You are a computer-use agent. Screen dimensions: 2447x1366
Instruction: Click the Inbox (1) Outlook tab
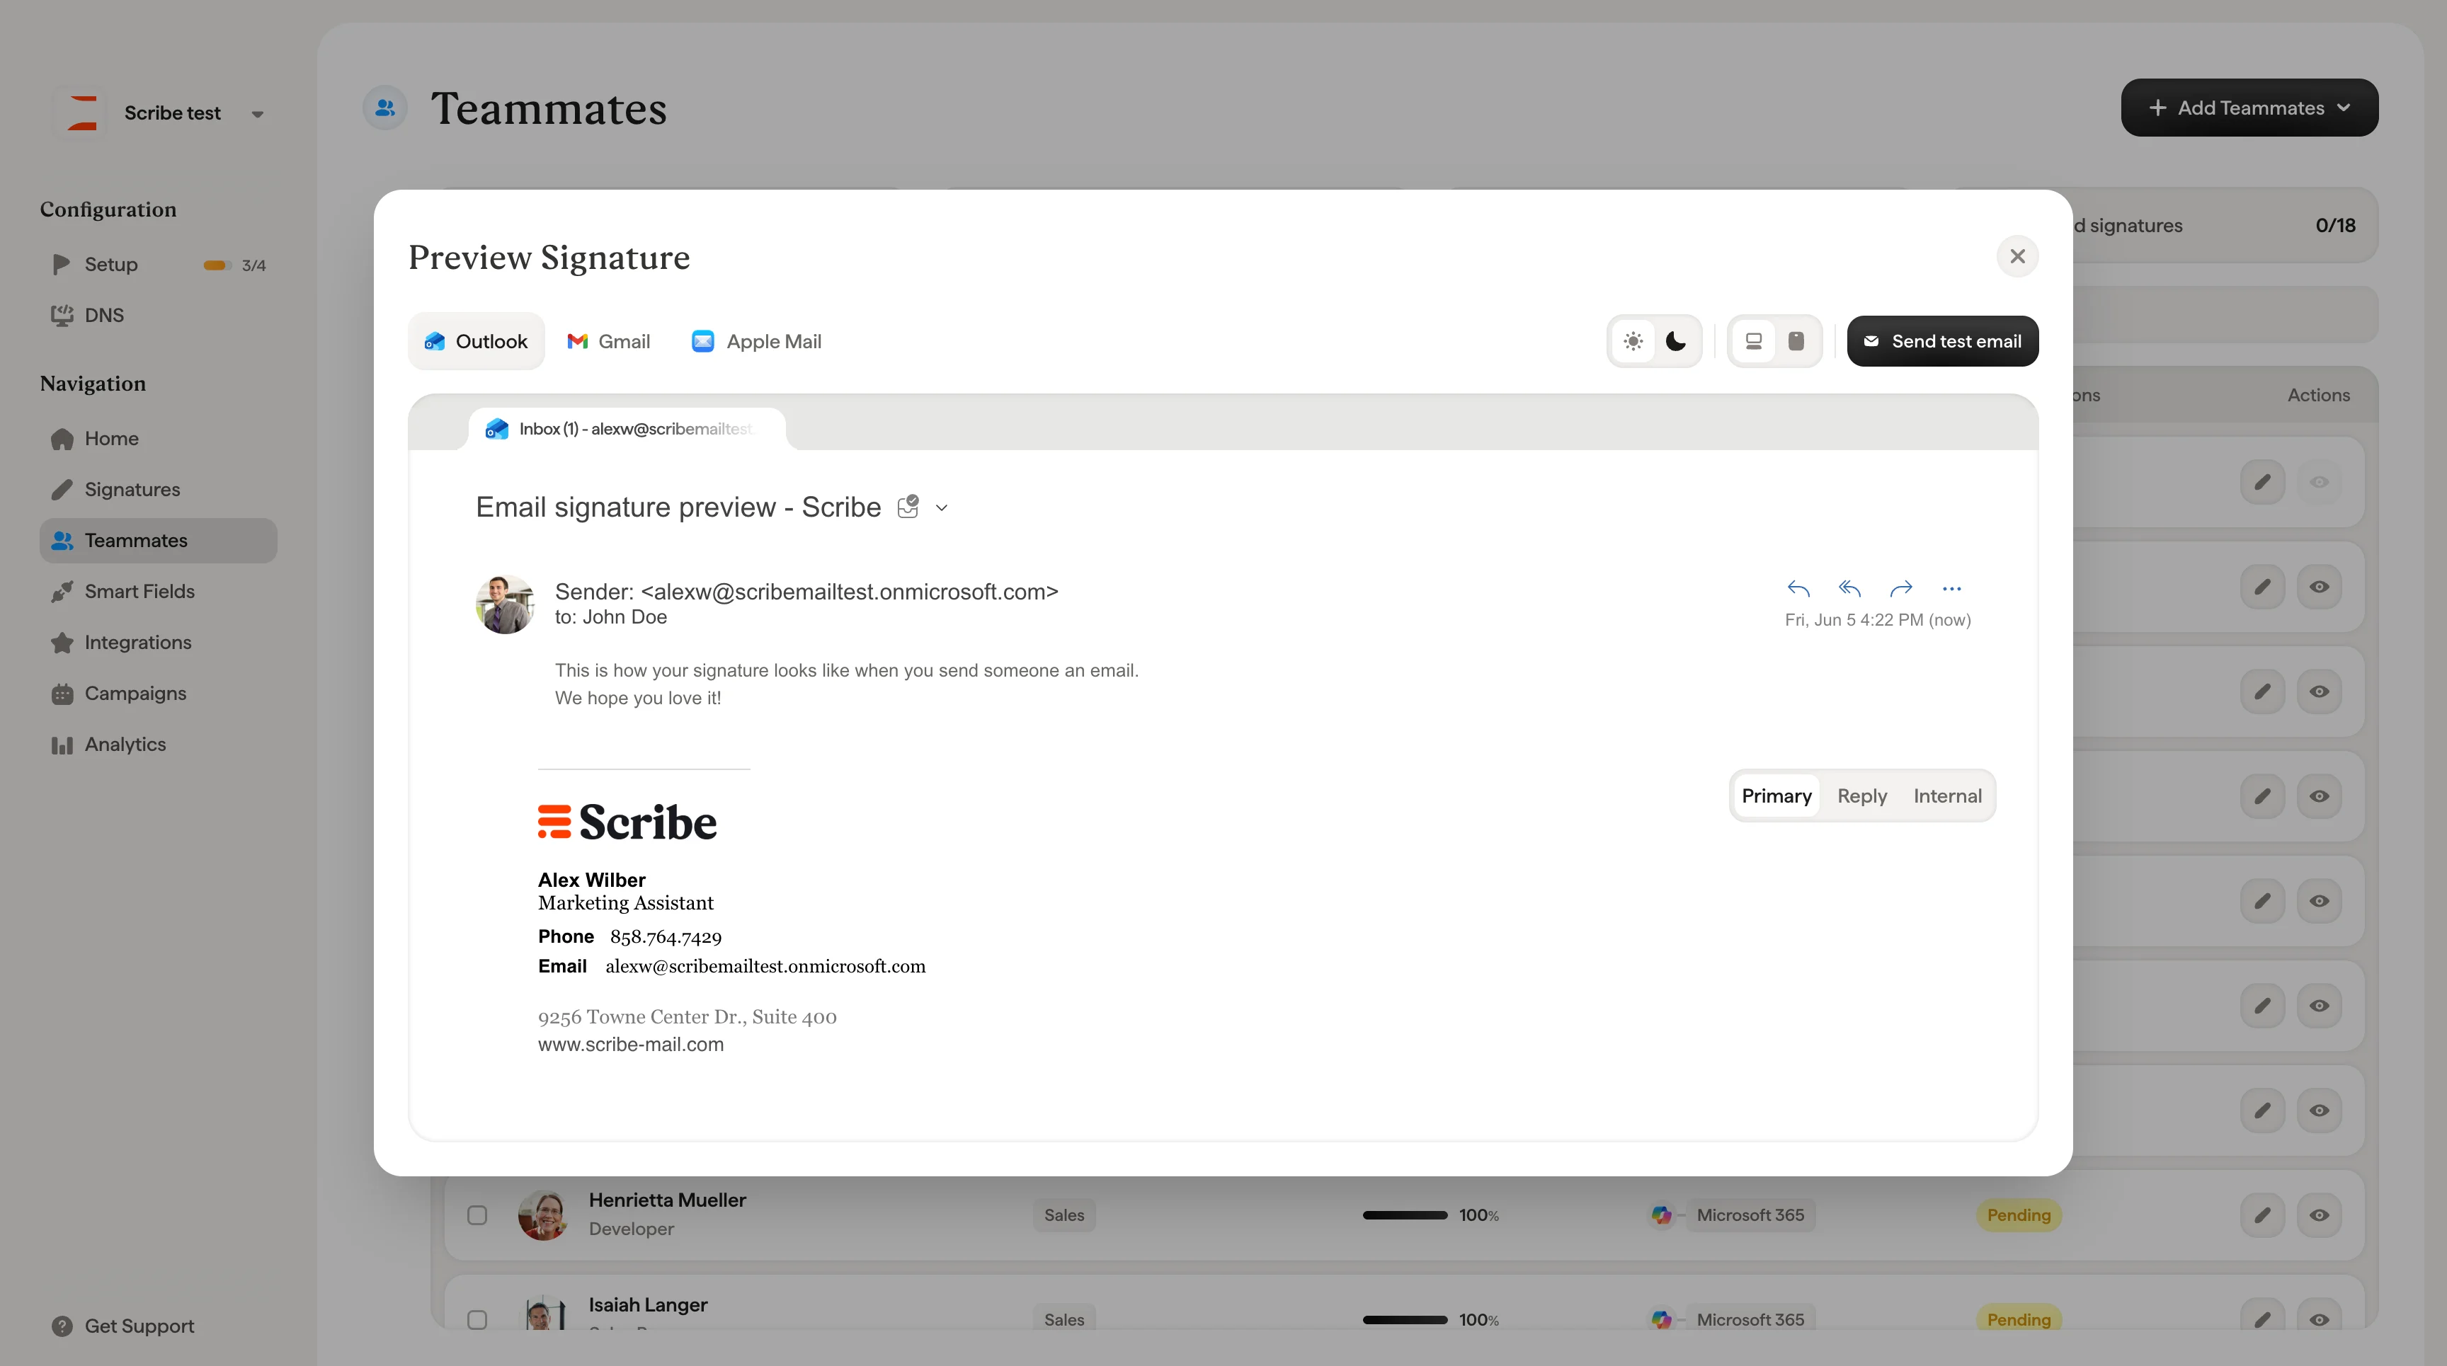click(627, 429)
